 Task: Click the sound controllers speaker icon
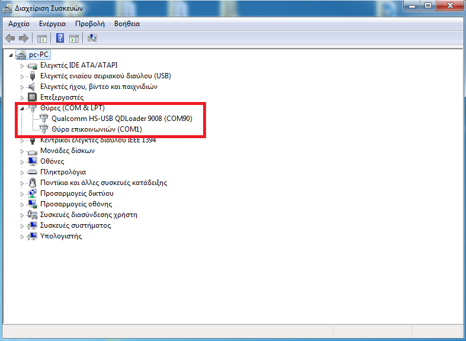(31, 87)
